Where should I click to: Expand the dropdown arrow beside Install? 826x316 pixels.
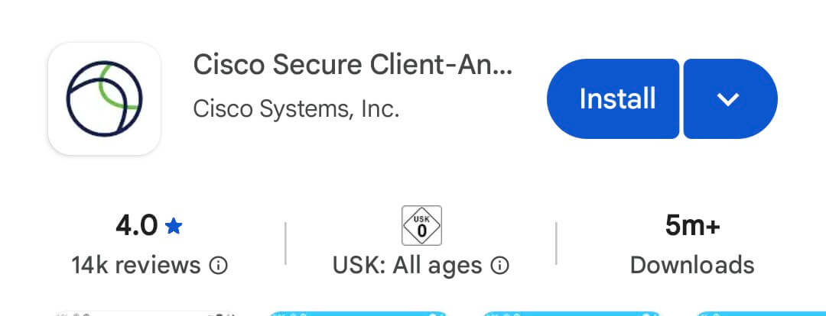coord(729,98)
